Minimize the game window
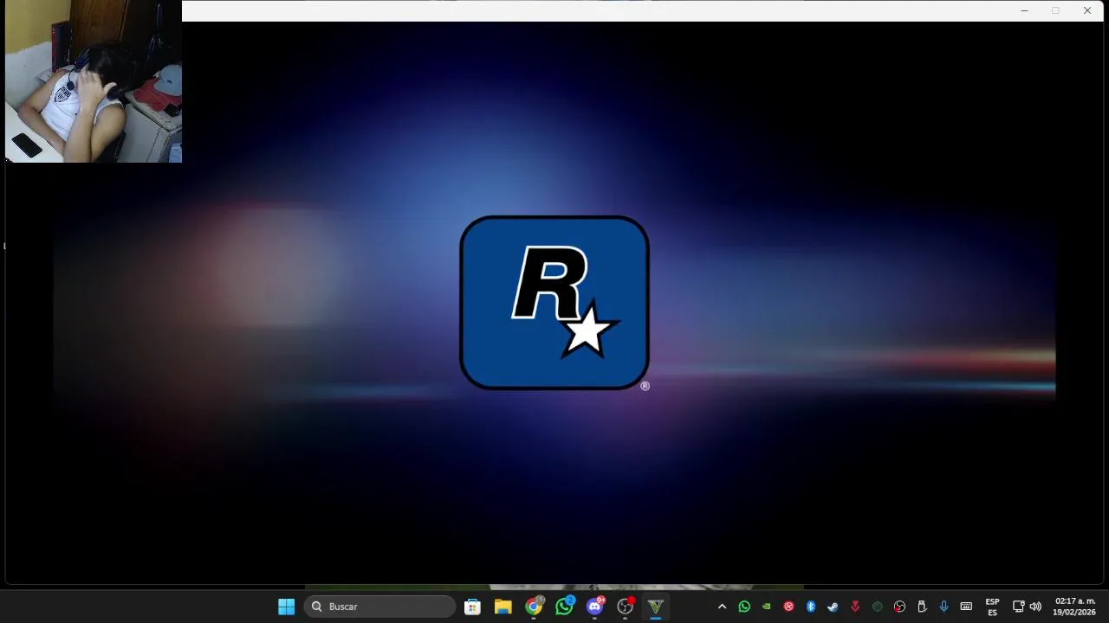This screenshot has height=623, width=1109. coord(1024,10)
